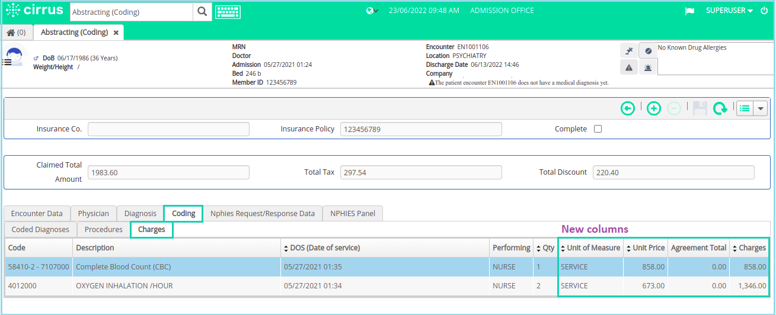Switch to the Diagnosis tab

pyautogui.click(x=140, y=213)
